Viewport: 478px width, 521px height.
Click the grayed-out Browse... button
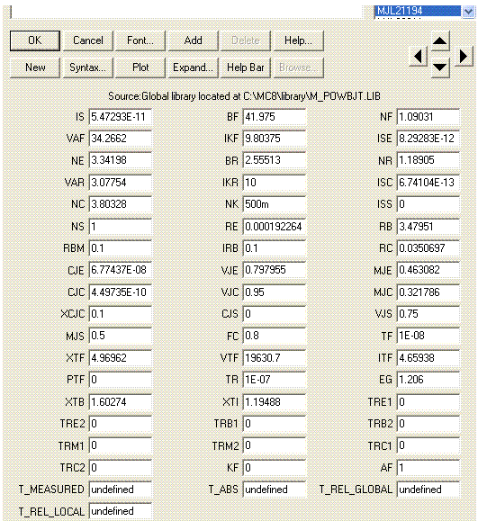pos(299,67)
